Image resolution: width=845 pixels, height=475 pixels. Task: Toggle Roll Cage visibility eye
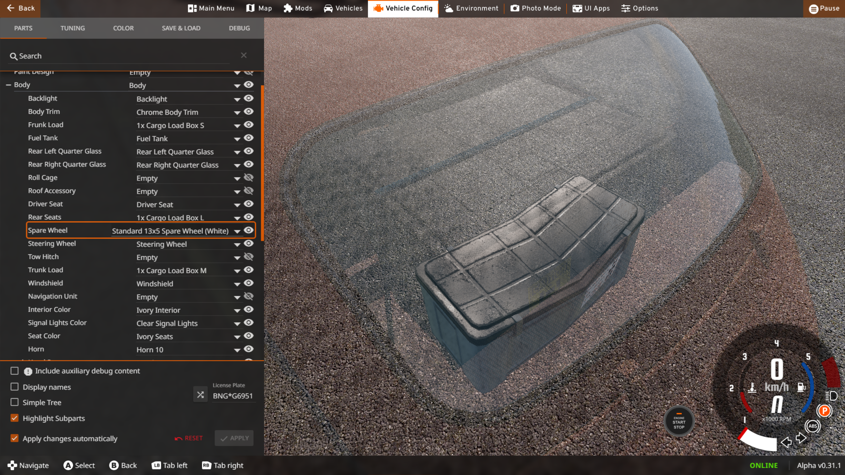(x=249, y=177)
